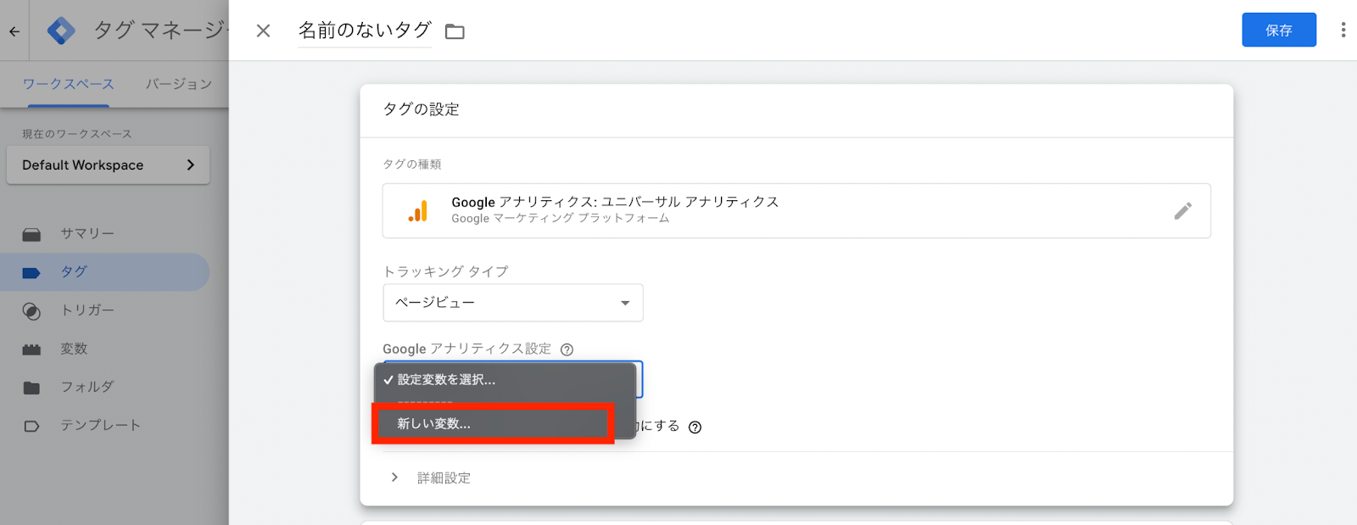
Task: Click the フォルダ folder icon in sidebar
Action: tap(31, 388)
